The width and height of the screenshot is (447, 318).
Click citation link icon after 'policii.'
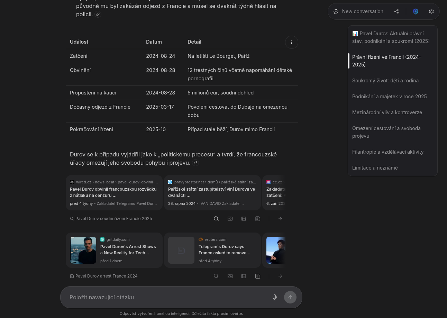pyautogui.click(x=98, y=14)
